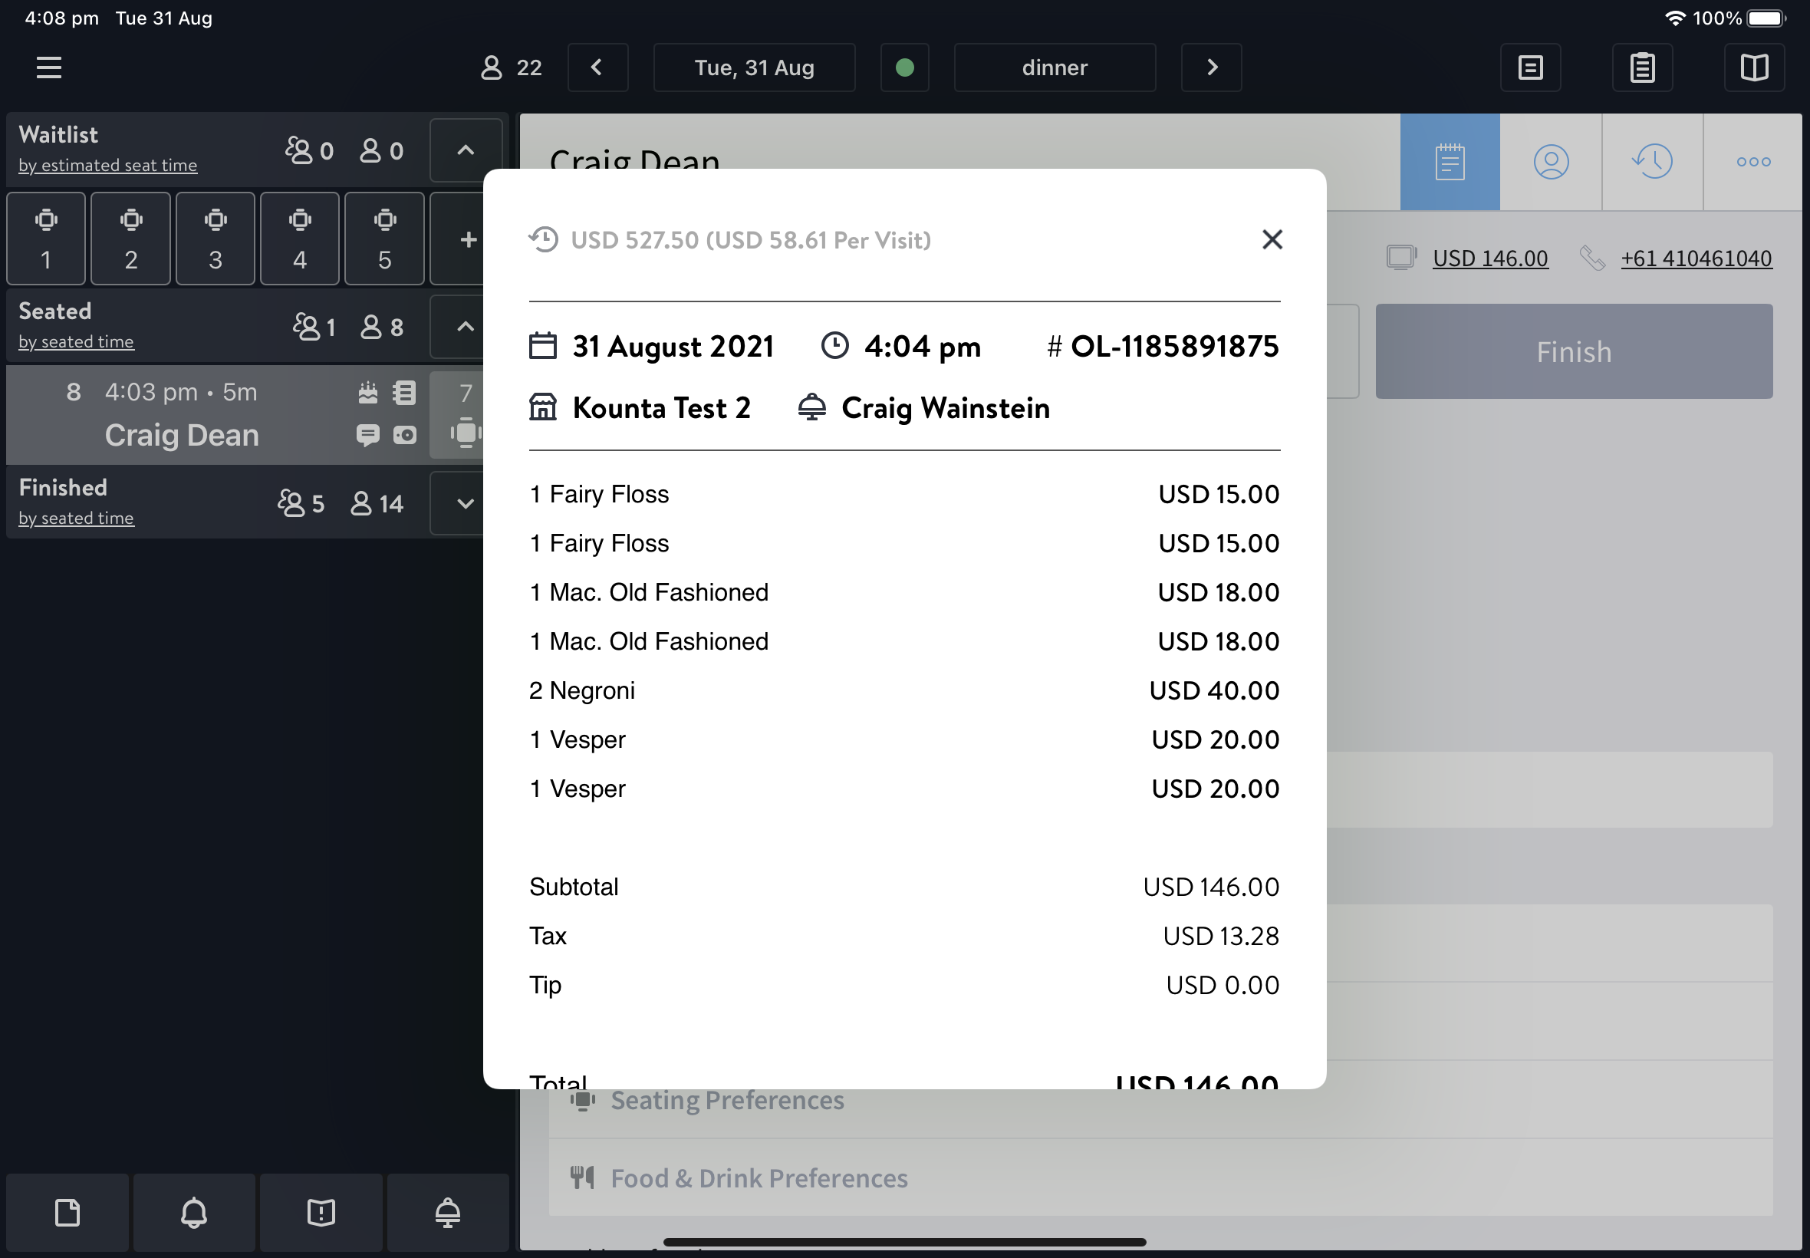Open the notifications bell at bottom
1810x1258 pixels.
tap(195, 1212)
